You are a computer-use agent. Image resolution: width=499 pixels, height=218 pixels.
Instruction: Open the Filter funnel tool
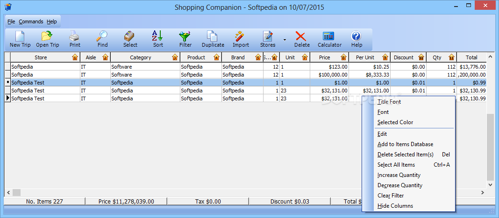click(x=185, y=39)
